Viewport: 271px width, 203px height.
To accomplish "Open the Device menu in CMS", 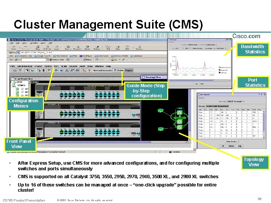I will [x=48, y=66].
